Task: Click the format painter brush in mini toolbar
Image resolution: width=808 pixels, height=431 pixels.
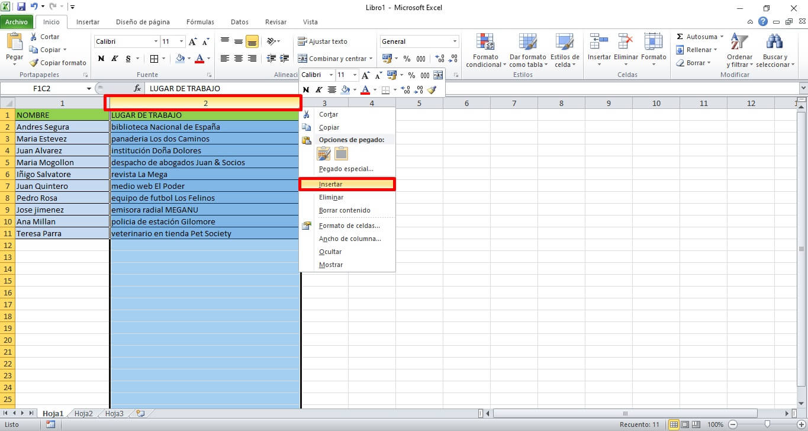Action: click(x=432, y=90)
